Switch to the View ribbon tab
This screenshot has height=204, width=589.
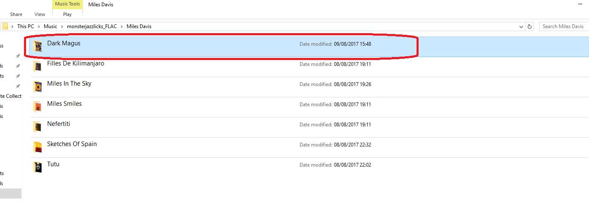40,14
